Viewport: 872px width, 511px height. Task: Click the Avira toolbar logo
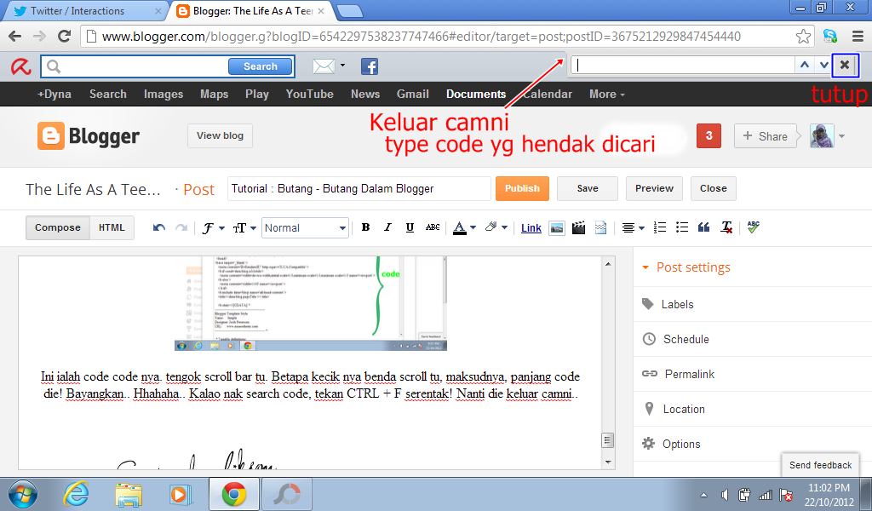[x=21, y=66]
